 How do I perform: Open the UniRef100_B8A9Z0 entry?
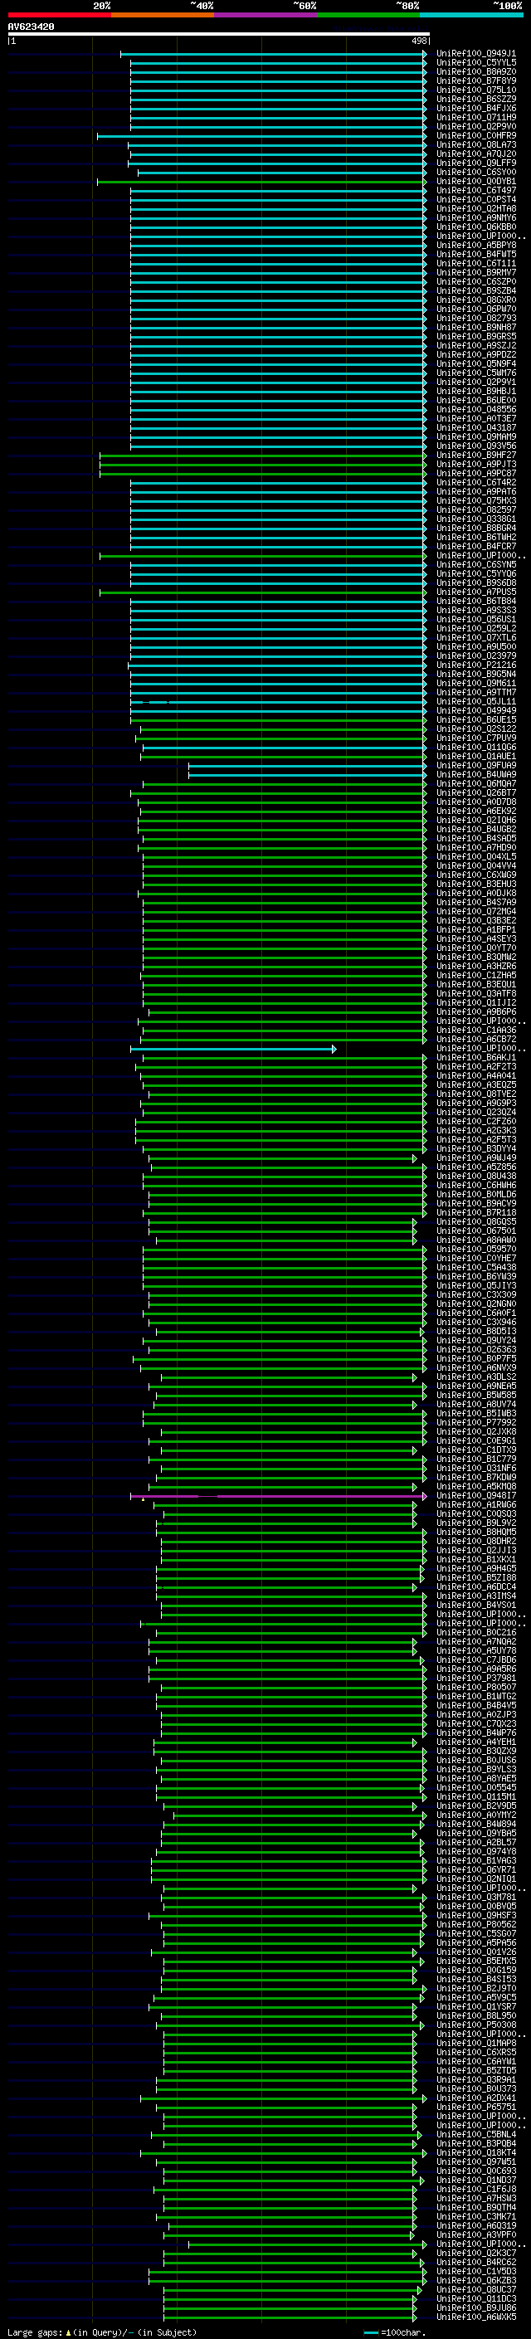coord(475,71)
